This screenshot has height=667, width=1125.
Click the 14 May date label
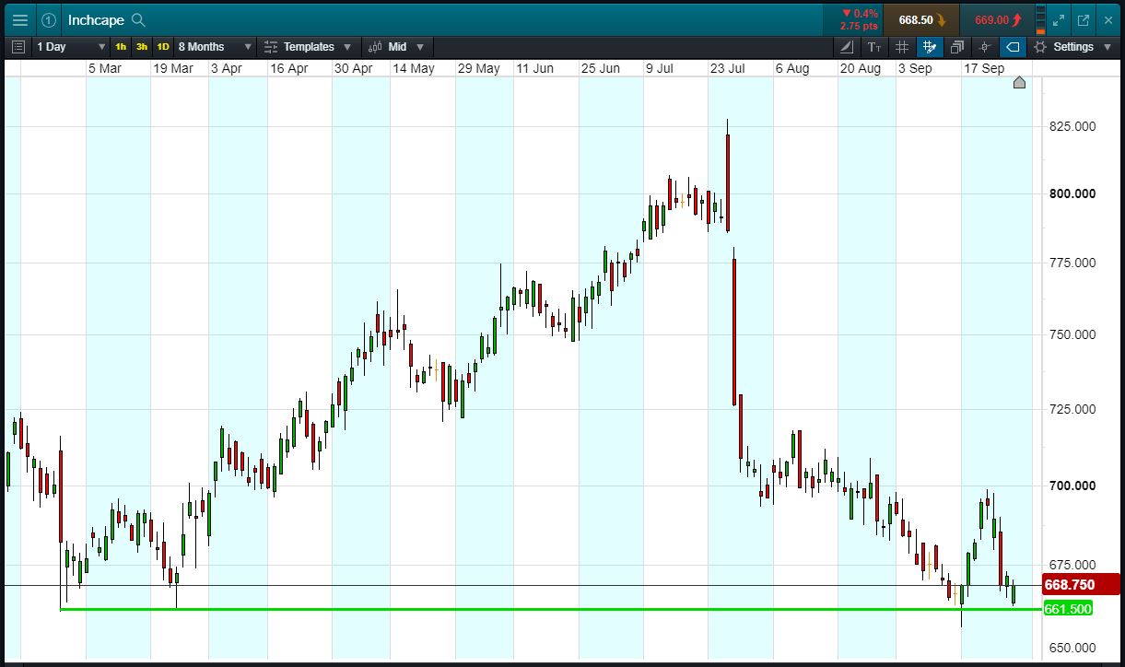pyautogui.click(x=414, y=68)
